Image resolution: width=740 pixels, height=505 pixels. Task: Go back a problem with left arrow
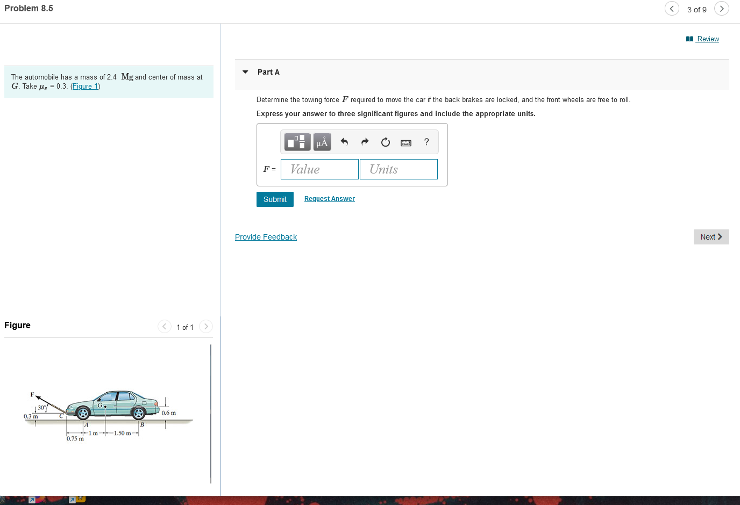(x=672, y=9)
